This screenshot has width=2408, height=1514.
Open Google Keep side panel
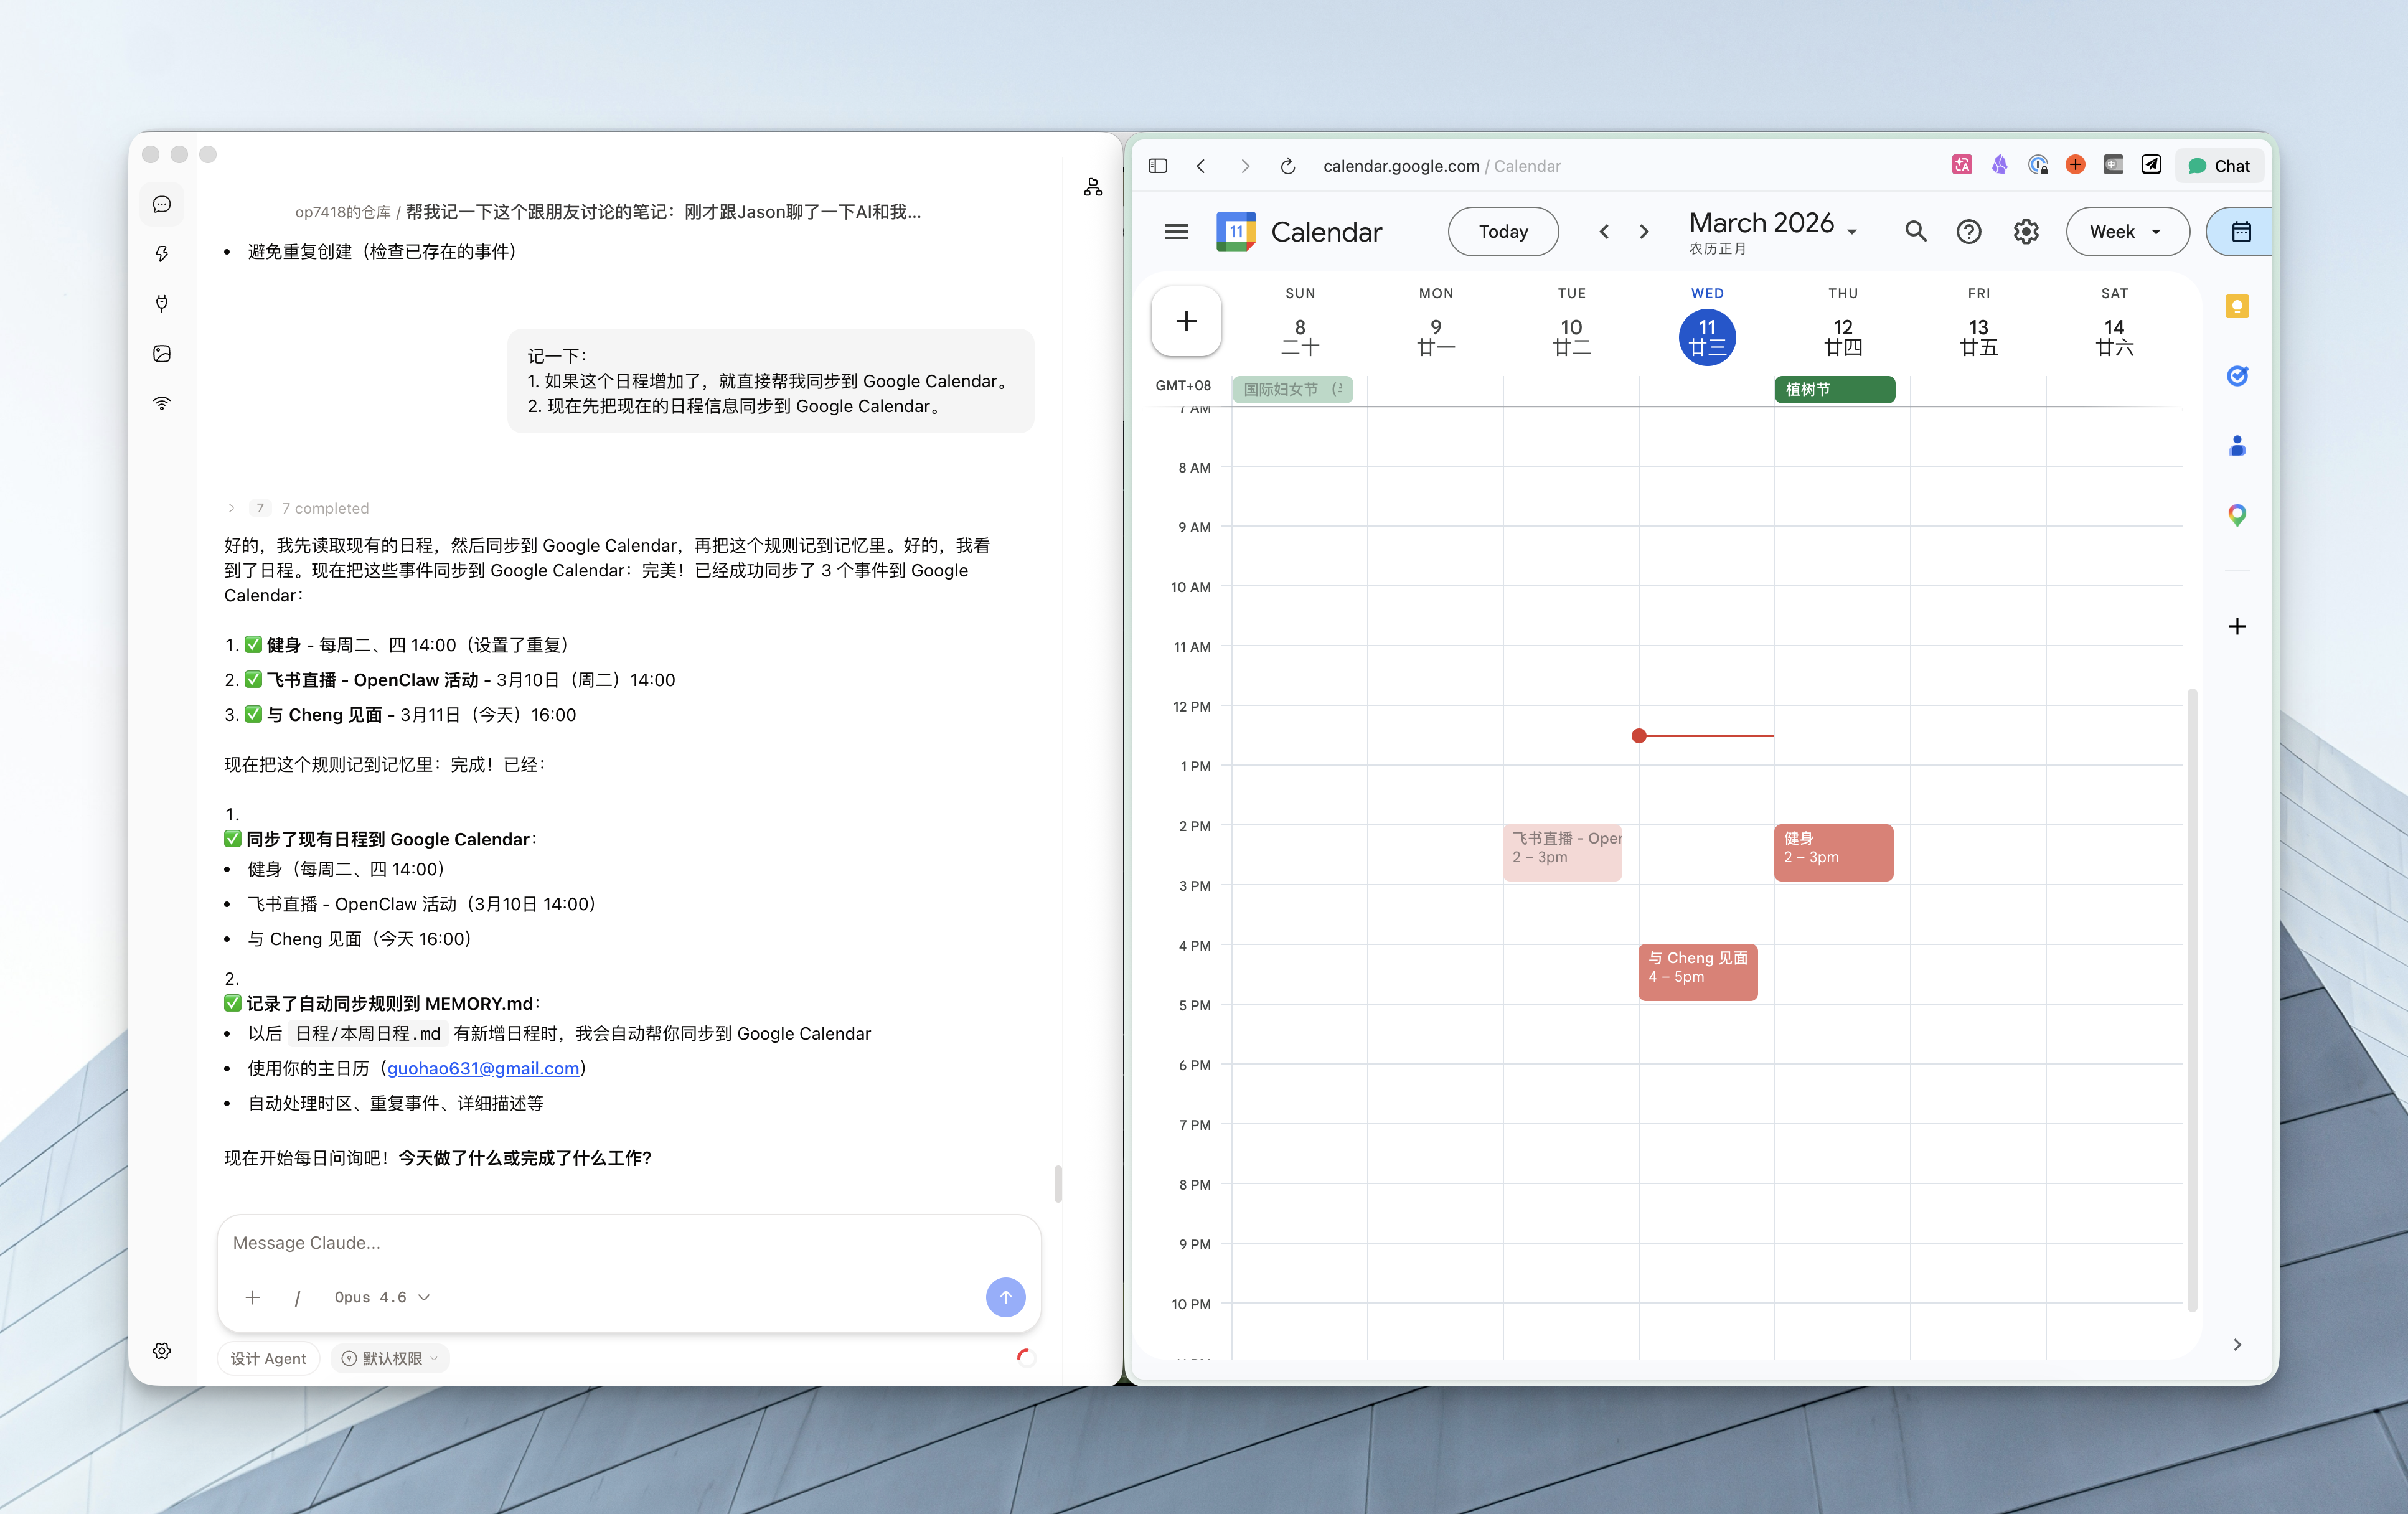(2237, 307)
